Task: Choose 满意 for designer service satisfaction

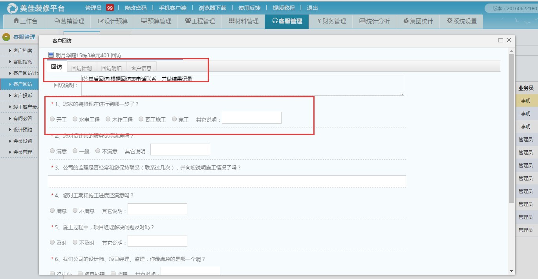Action: tap(52, 151)
